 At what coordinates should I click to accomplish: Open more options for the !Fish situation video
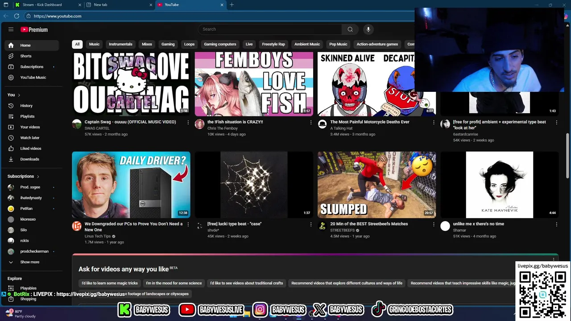311,122
